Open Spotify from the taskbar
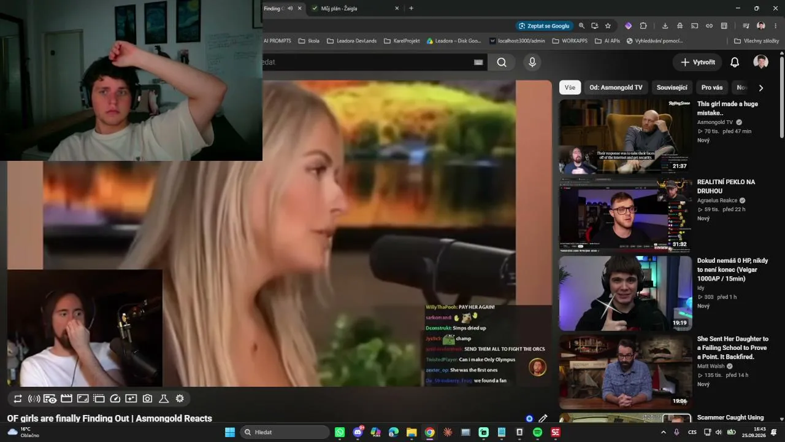785x442 pixels. coord(537,432)
